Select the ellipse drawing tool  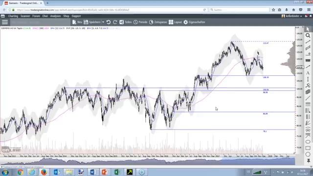(308, 142)
